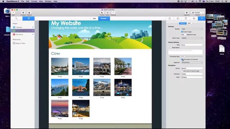Image resolution: width=230 pixels, height=129 pixels.
Task: Open the Media browser icon
Action: pyautogui.click(x=107, y=13)
